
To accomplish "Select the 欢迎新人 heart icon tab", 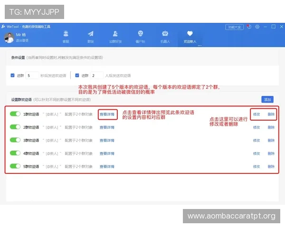I will click(190, 33).
